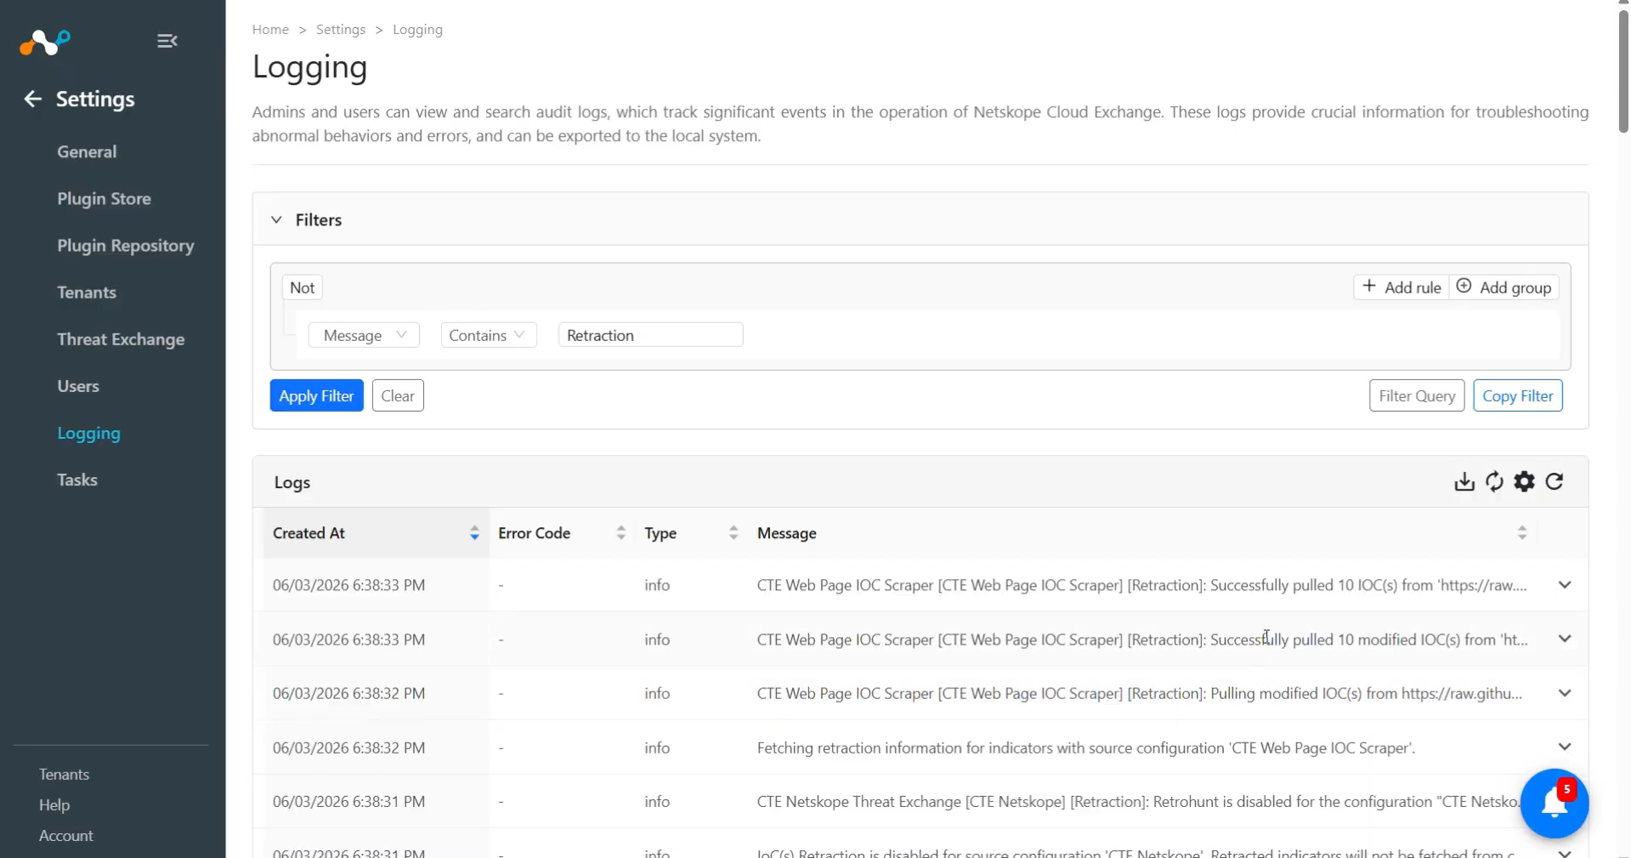This screenshot has width=1631, height=858.
Task: Go to Plugin Repository settings
Action: tap(126, 245)
